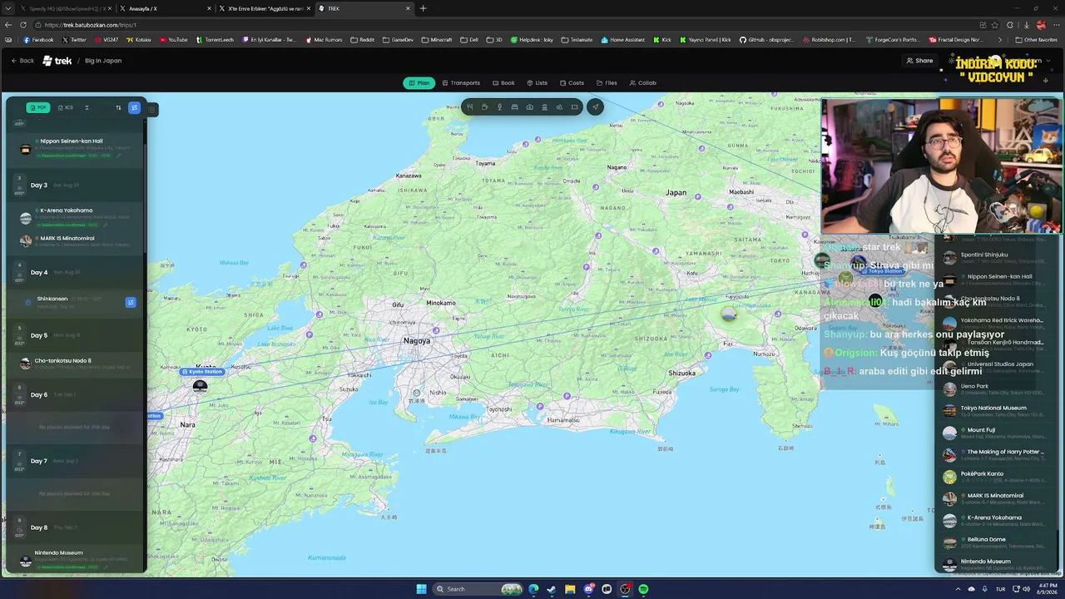
Task: Toggle route for the Shinkansen entry
Action: [131, 302]
